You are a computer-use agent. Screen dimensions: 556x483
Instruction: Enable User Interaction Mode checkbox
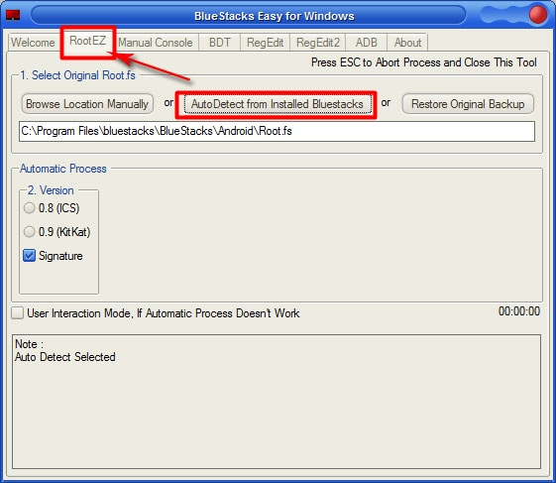[18, 313]
